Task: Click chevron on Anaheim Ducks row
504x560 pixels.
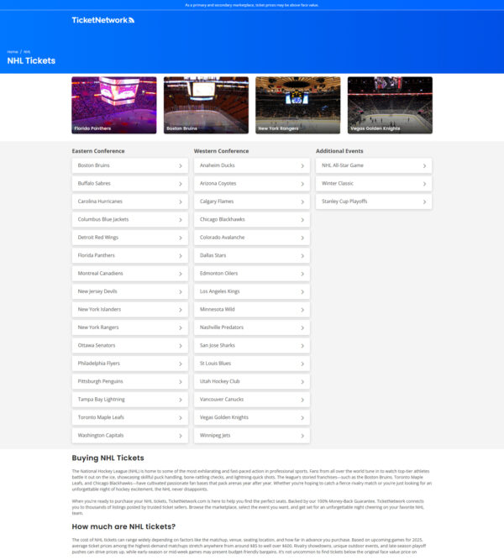Action: point(302,165)
